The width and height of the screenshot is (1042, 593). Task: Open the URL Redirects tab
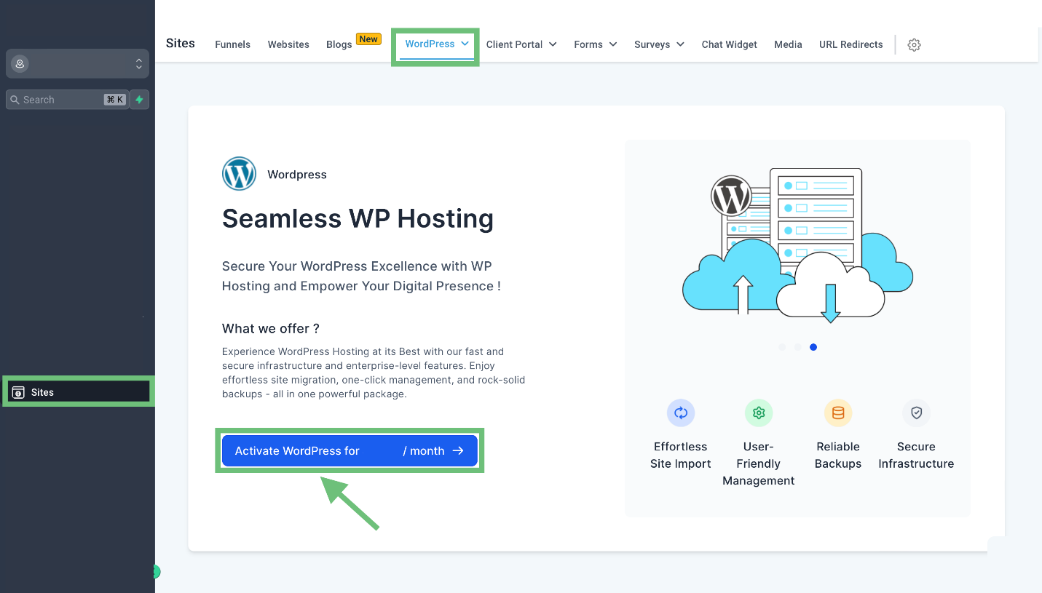coord(850,44)
